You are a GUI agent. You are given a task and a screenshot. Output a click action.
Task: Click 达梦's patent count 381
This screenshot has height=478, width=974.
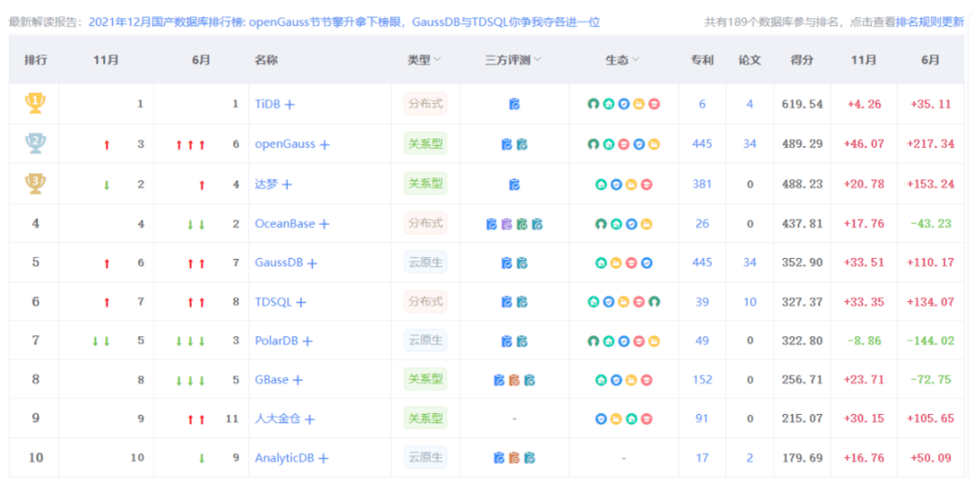702,185
